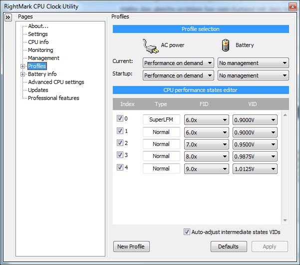The height and width of the screenshot is (265, 300).
Task: Close the RightMark CPU Clock Utility window
Action: pyautogui.click(x=293, y=6)
